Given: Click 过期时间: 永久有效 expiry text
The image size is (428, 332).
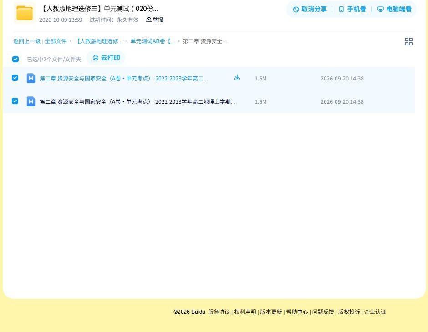Looking at the screenshot, I should point(114,20).
